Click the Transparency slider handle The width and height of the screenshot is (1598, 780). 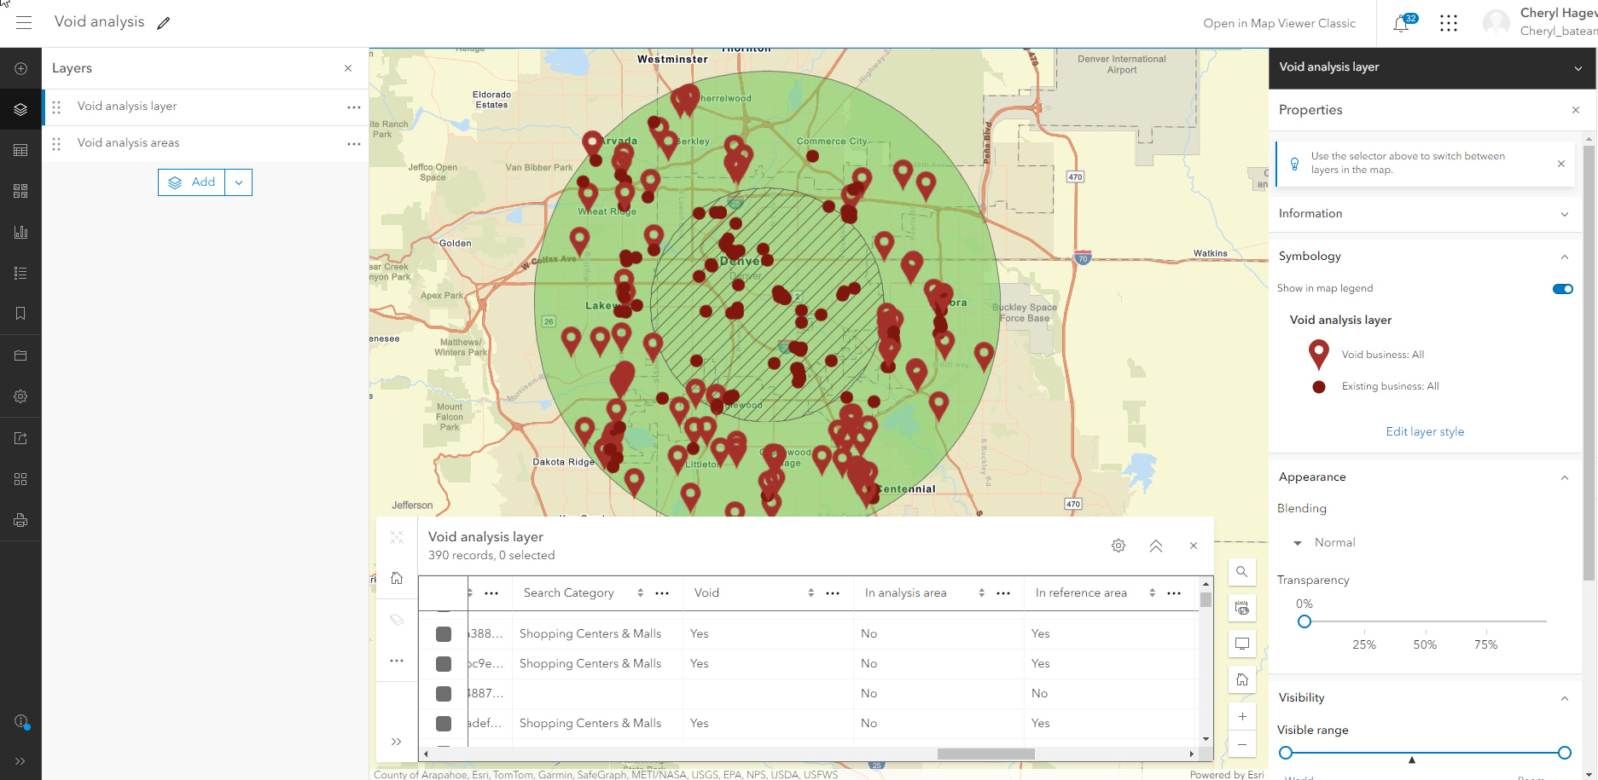click(x=1305, y=621)
